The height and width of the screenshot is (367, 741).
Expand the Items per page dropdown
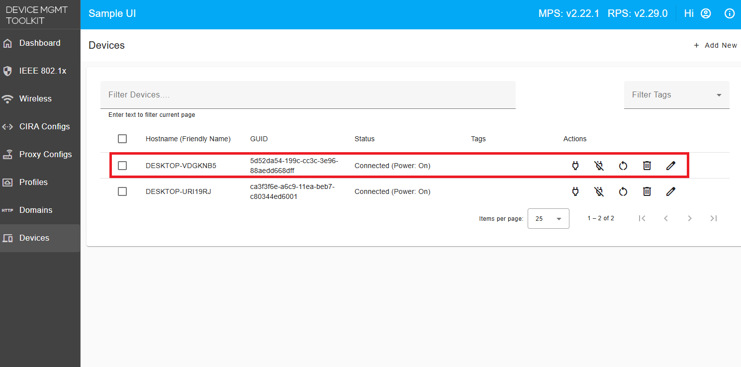tap(548, 218)
